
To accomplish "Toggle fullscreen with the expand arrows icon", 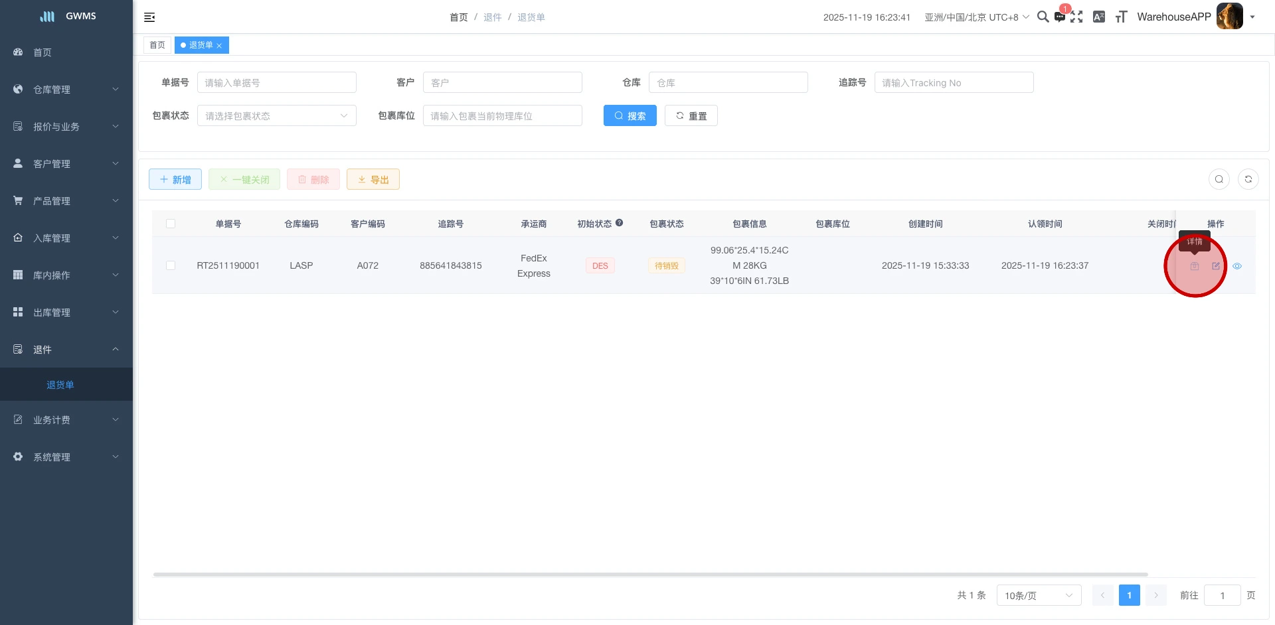I will 1076,17.
